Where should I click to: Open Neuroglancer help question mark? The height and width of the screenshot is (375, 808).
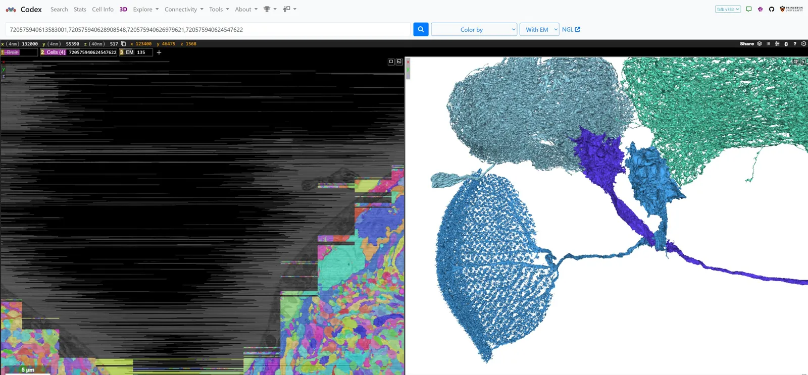(x=795, y=44)
